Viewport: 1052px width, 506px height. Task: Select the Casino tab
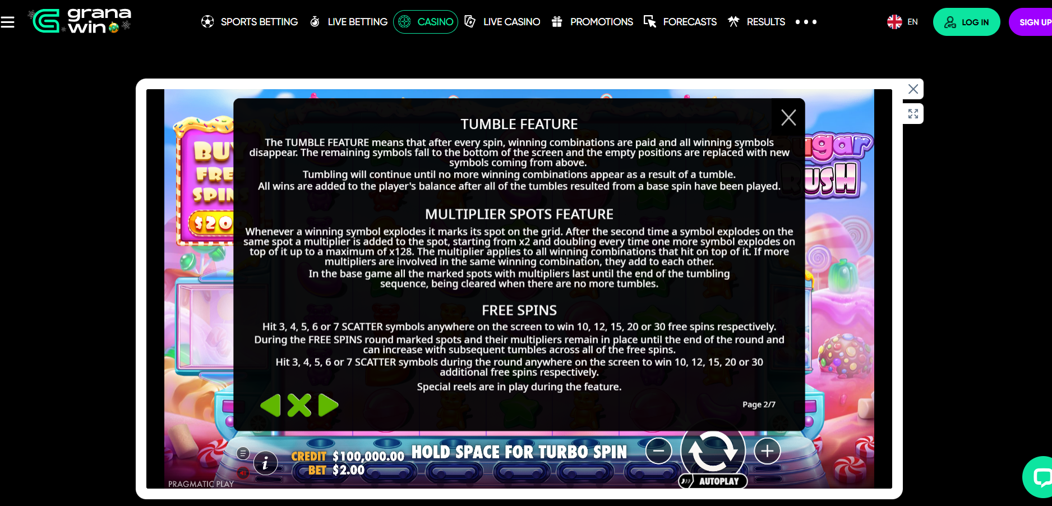tap(426, 22)
